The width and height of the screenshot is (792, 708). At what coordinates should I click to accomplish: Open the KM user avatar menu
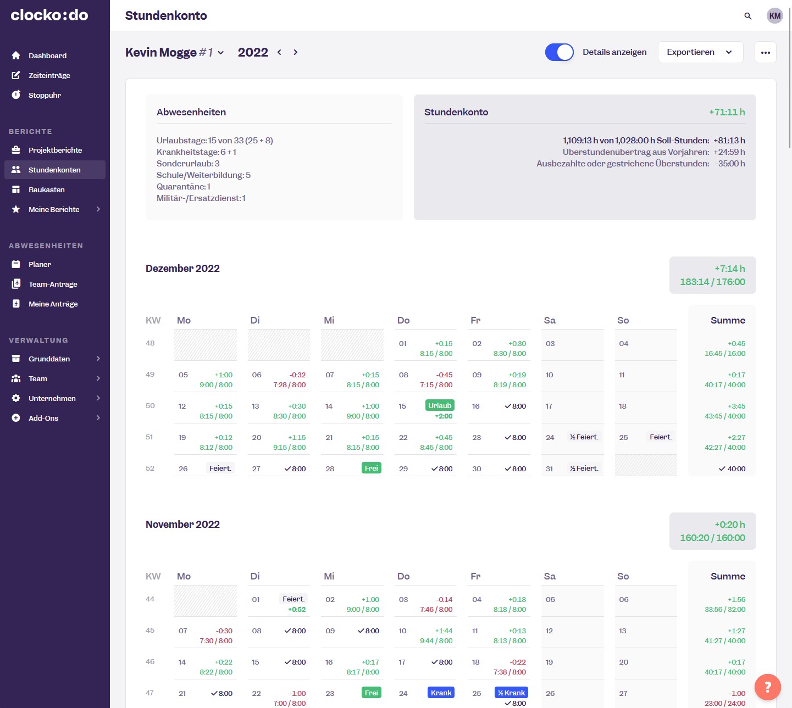[774, 16]
